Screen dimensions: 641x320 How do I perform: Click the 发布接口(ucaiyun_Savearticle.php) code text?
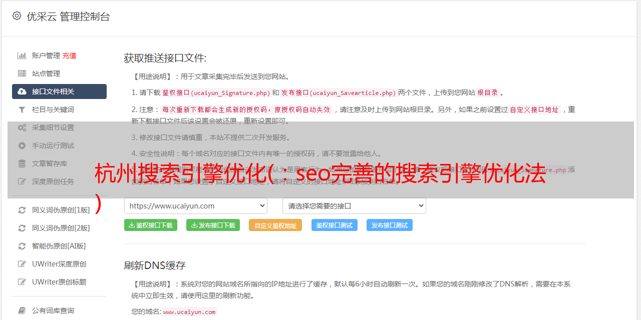(x=339, y=93)
